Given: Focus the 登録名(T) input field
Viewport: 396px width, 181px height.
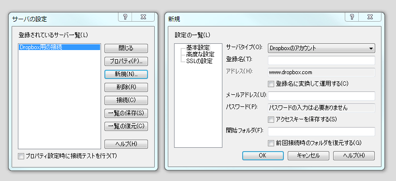Looking at the screenshot, I should point(321,60).
